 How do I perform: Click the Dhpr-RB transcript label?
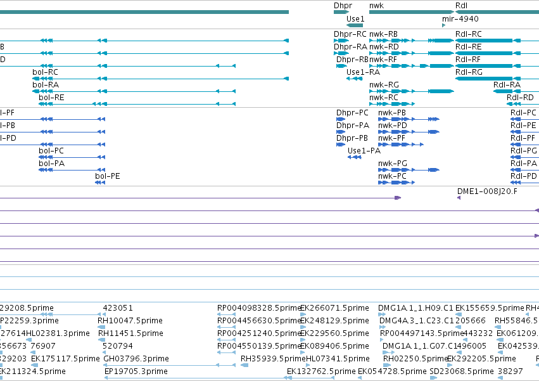point(352,60)
